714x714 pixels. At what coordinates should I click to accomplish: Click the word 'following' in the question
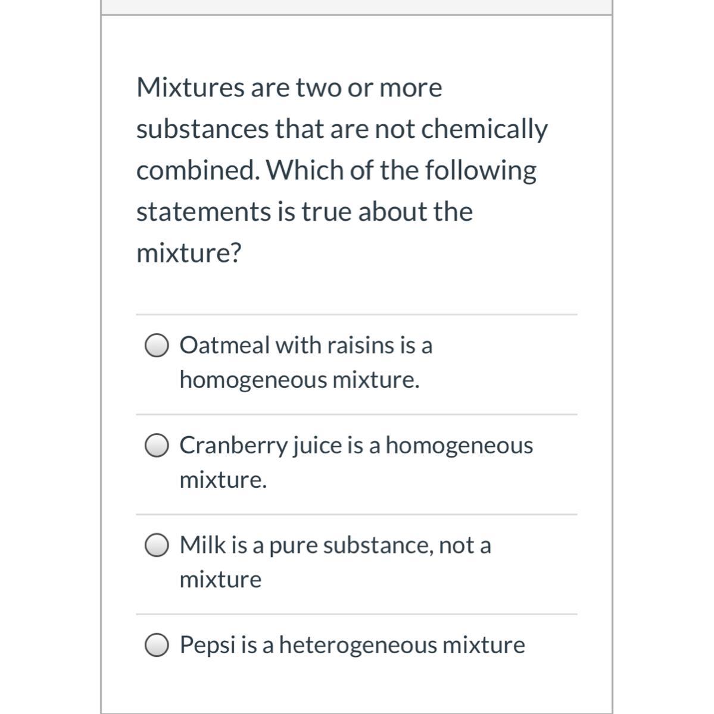(x=480, y=171)
